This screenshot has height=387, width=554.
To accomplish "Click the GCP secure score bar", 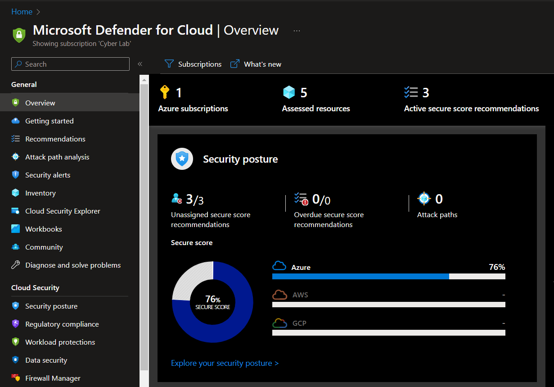I will pyautogui.click(x=389, y=332).
